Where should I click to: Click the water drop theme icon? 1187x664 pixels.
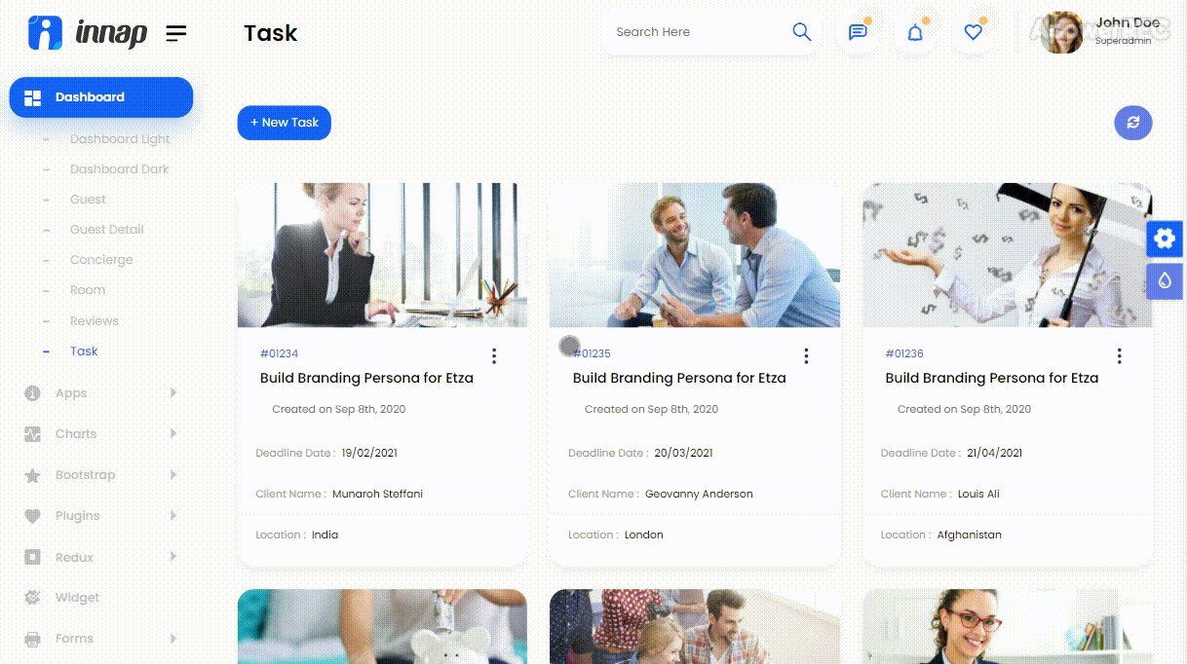click(x=1165, y=281)
